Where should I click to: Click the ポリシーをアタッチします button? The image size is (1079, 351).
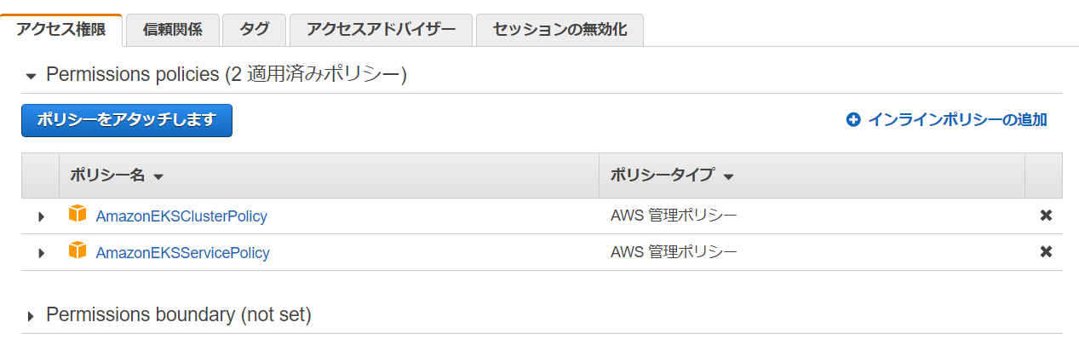tap(126, 120)
